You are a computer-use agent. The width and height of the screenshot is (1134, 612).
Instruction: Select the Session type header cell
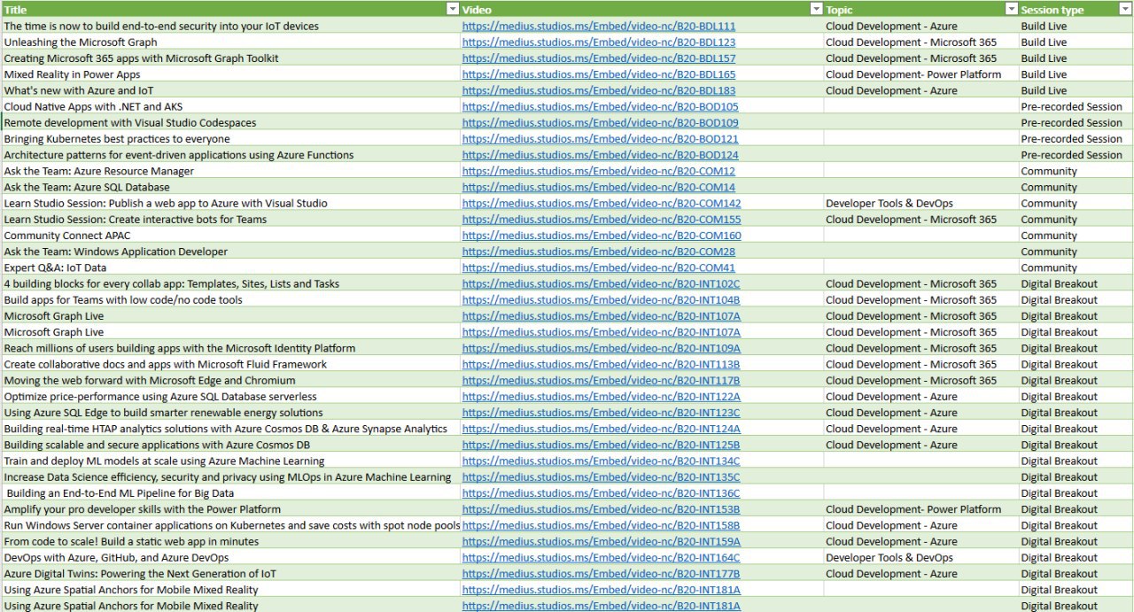click(1076, 9)
